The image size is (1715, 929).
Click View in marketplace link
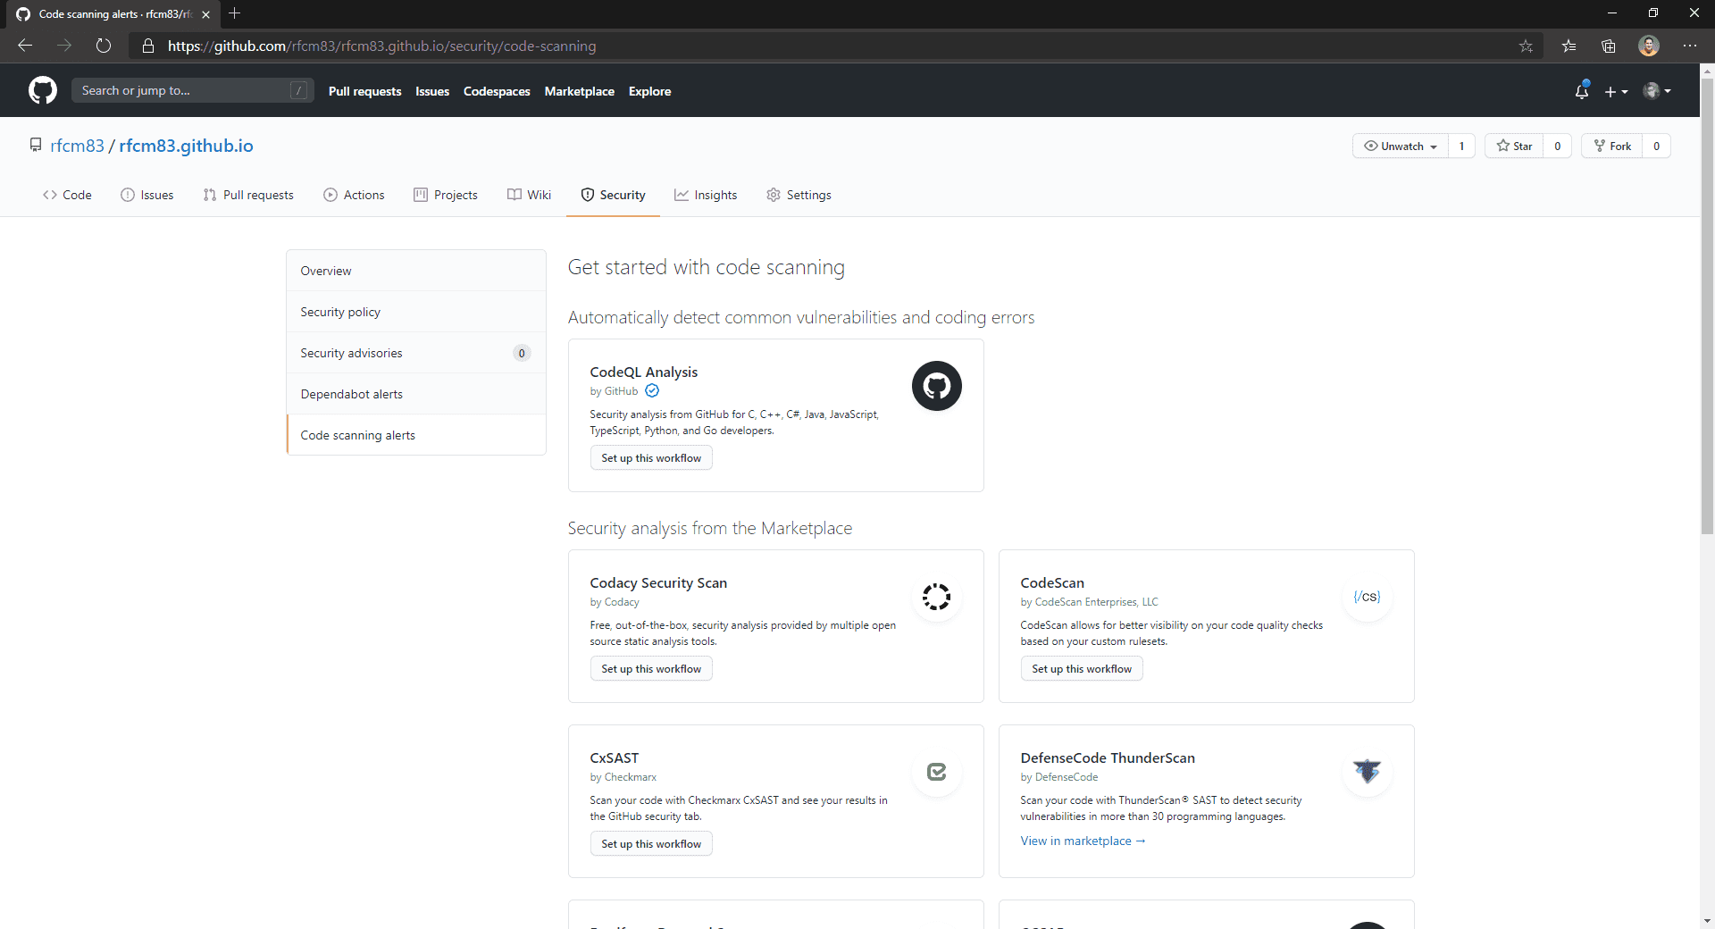point(1083,841)
